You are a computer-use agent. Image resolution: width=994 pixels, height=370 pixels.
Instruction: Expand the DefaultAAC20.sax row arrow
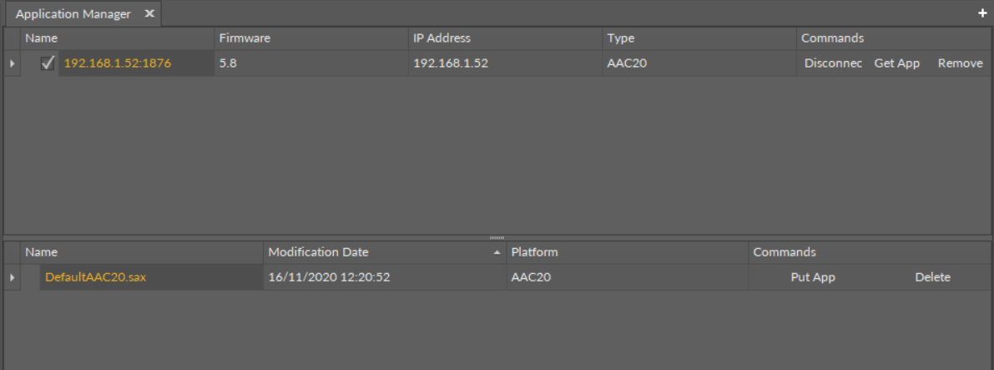click(11, 278)
